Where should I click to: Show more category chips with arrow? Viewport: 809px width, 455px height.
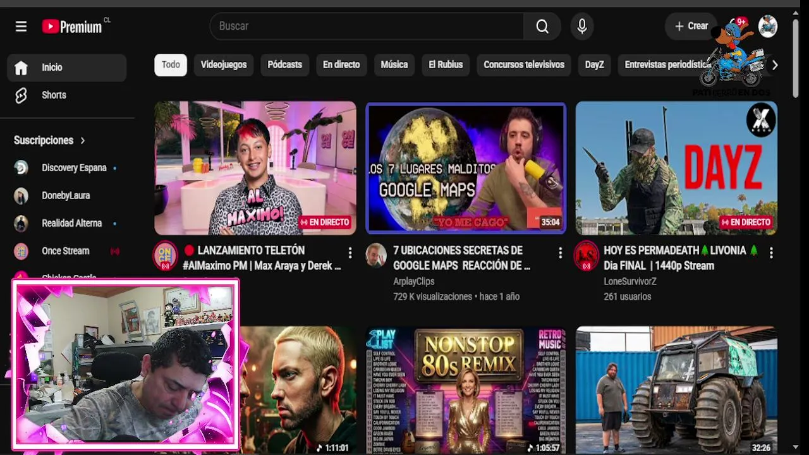click(775, 65)
